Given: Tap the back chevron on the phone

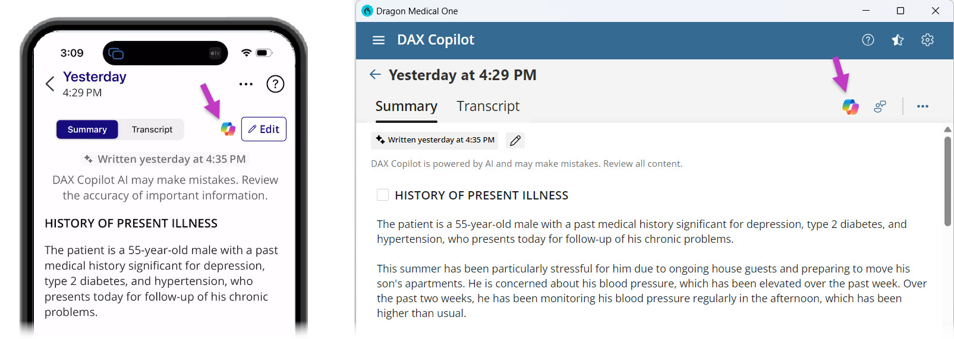Looking at the screenshot, I should pos(50,84).
